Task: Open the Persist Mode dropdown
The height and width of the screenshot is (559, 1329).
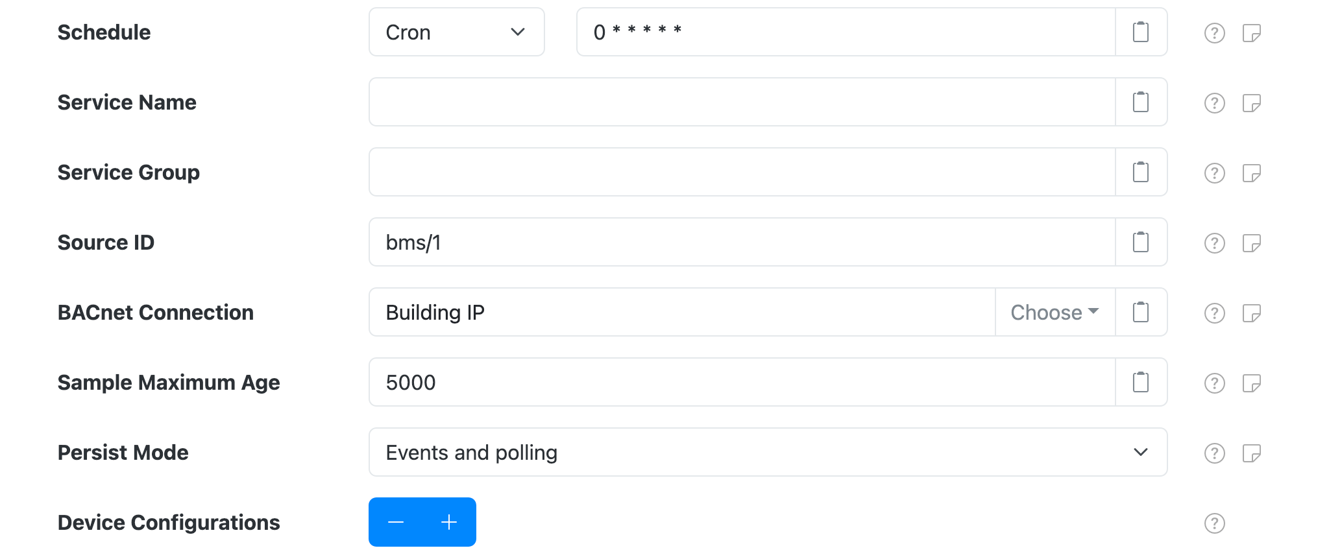Action: pyautogui.click(x=767, y=452)
